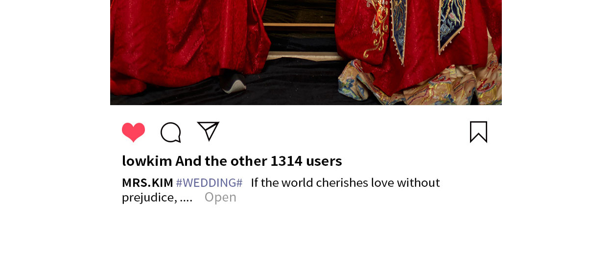Click the caption text about cherishing love
Viewport: 612px width, 270px height.
pyautogui.click(x=345, y=183)
